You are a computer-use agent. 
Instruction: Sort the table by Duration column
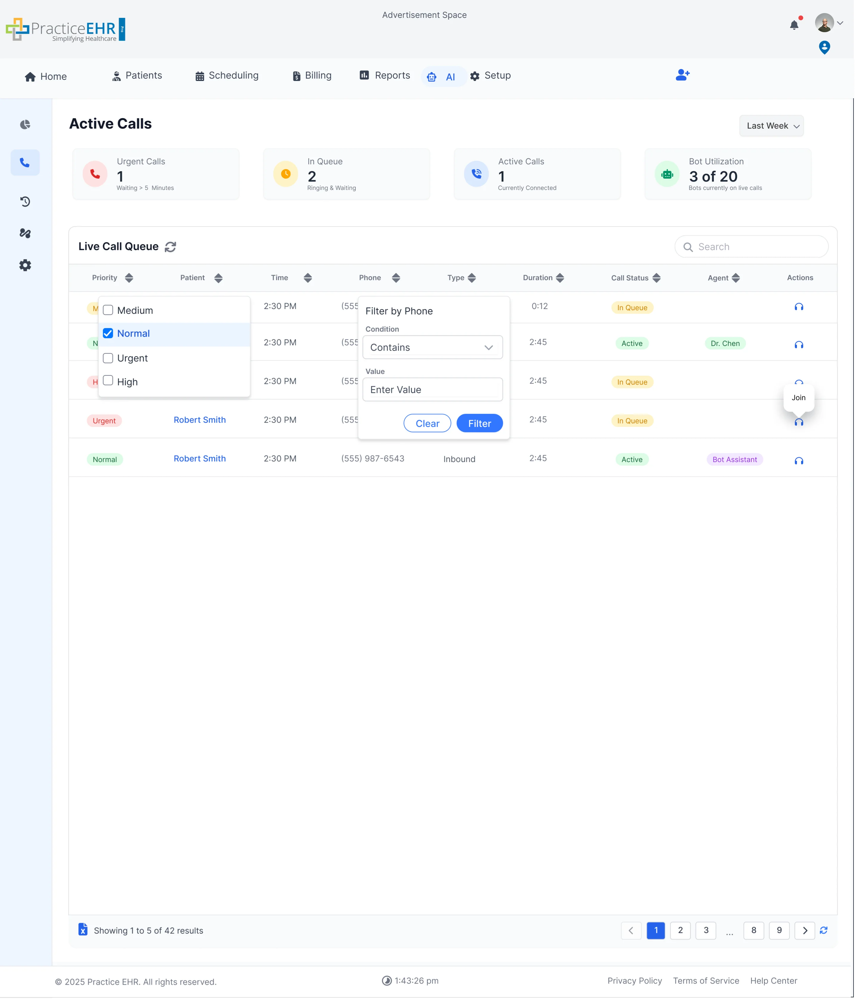(x=560, y=278)
